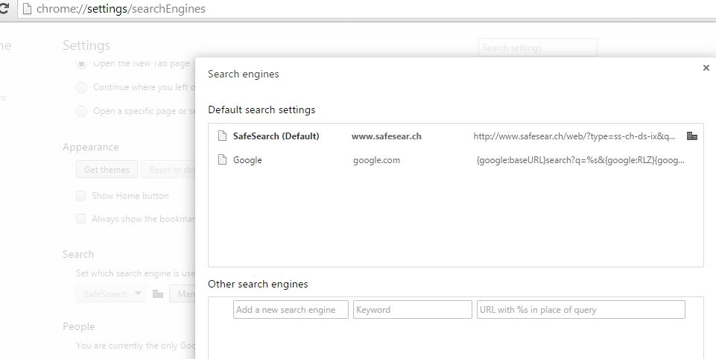Screen dimensions: 716x359
Task: Click the chrome://settings address bar URL
Action: click(x=121, y=9)
